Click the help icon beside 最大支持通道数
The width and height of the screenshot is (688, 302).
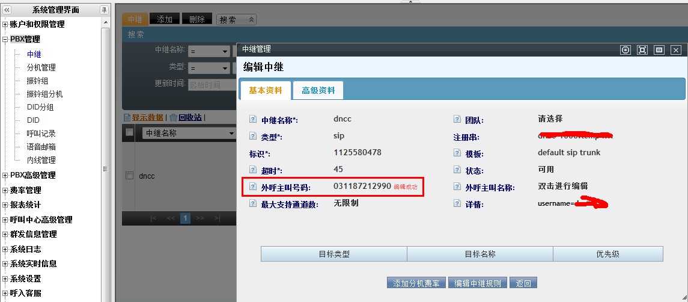253,205
